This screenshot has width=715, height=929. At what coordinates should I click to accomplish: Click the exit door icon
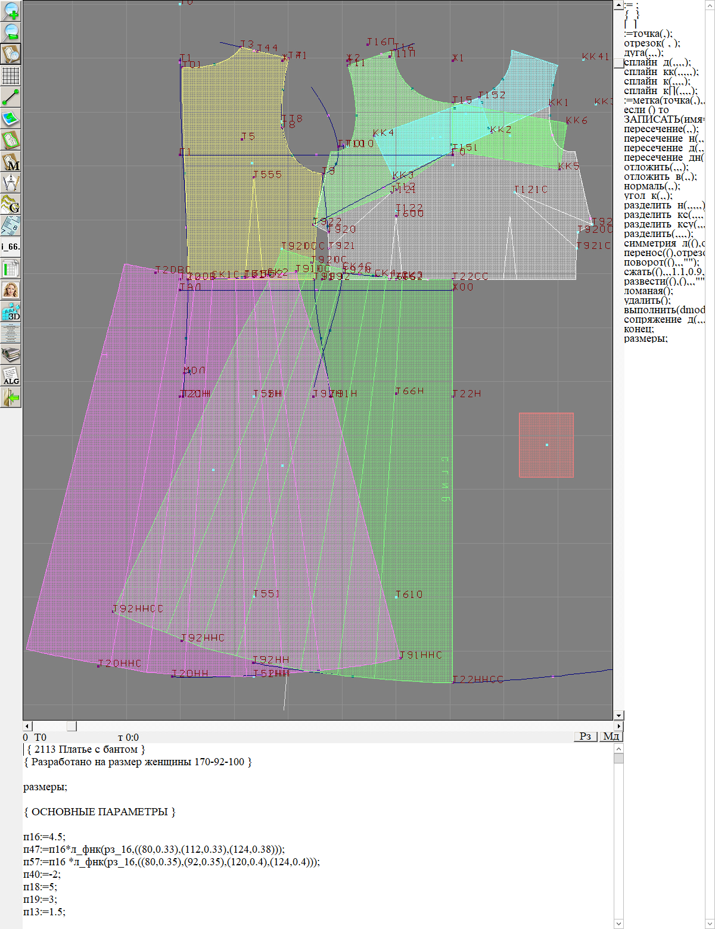tap(11, 397)
